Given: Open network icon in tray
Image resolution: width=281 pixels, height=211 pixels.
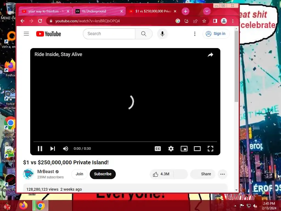Looking at the screenshot, I should pyautogui.click(x=249, y=206).
